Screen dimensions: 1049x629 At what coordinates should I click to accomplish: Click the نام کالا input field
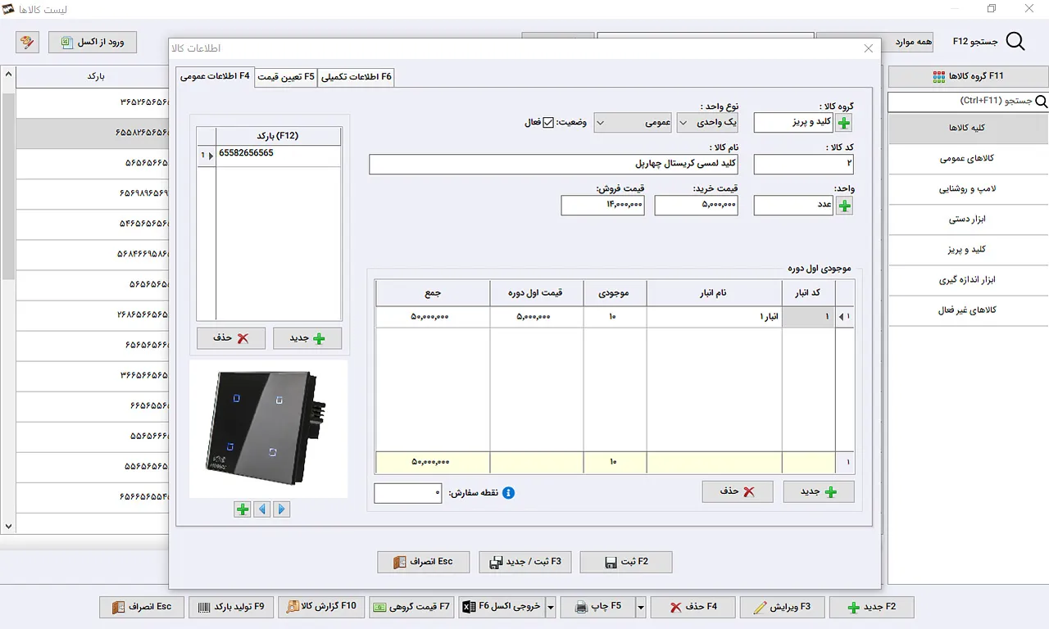(x=553, y=165)
